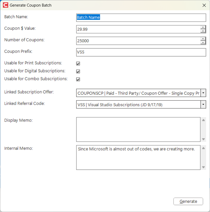The image size is (210, 212).
Task: Close the Generate Coupon Batch dialog
Action: click(204, 5)
